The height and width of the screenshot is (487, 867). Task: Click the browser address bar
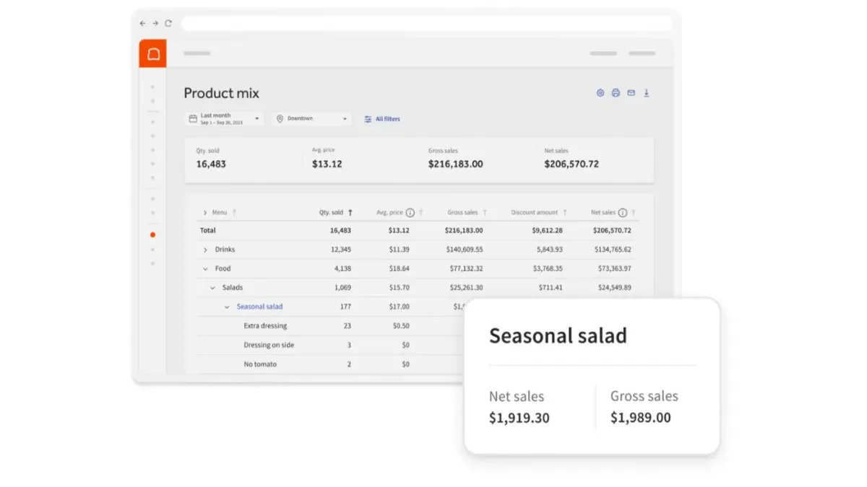coord(426,23)
